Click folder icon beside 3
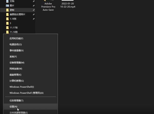The height and width of the screenshot is (114, 154). pos(7,23)
